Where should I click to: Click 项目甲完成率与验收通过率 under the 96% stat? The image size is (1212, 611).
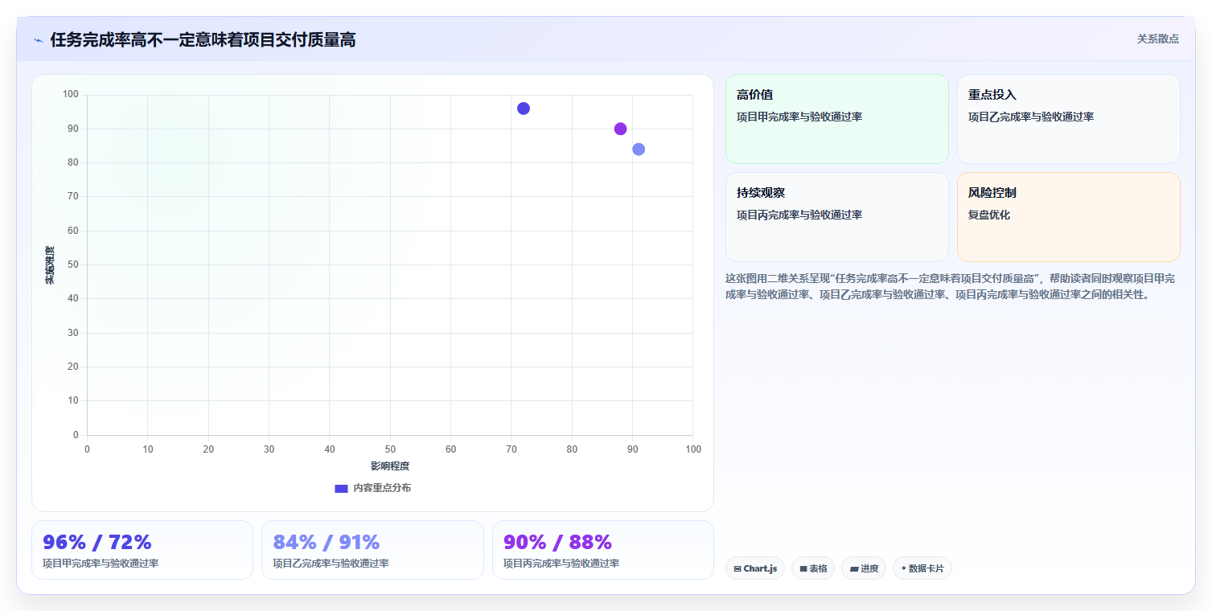click(x=101, y=564)
